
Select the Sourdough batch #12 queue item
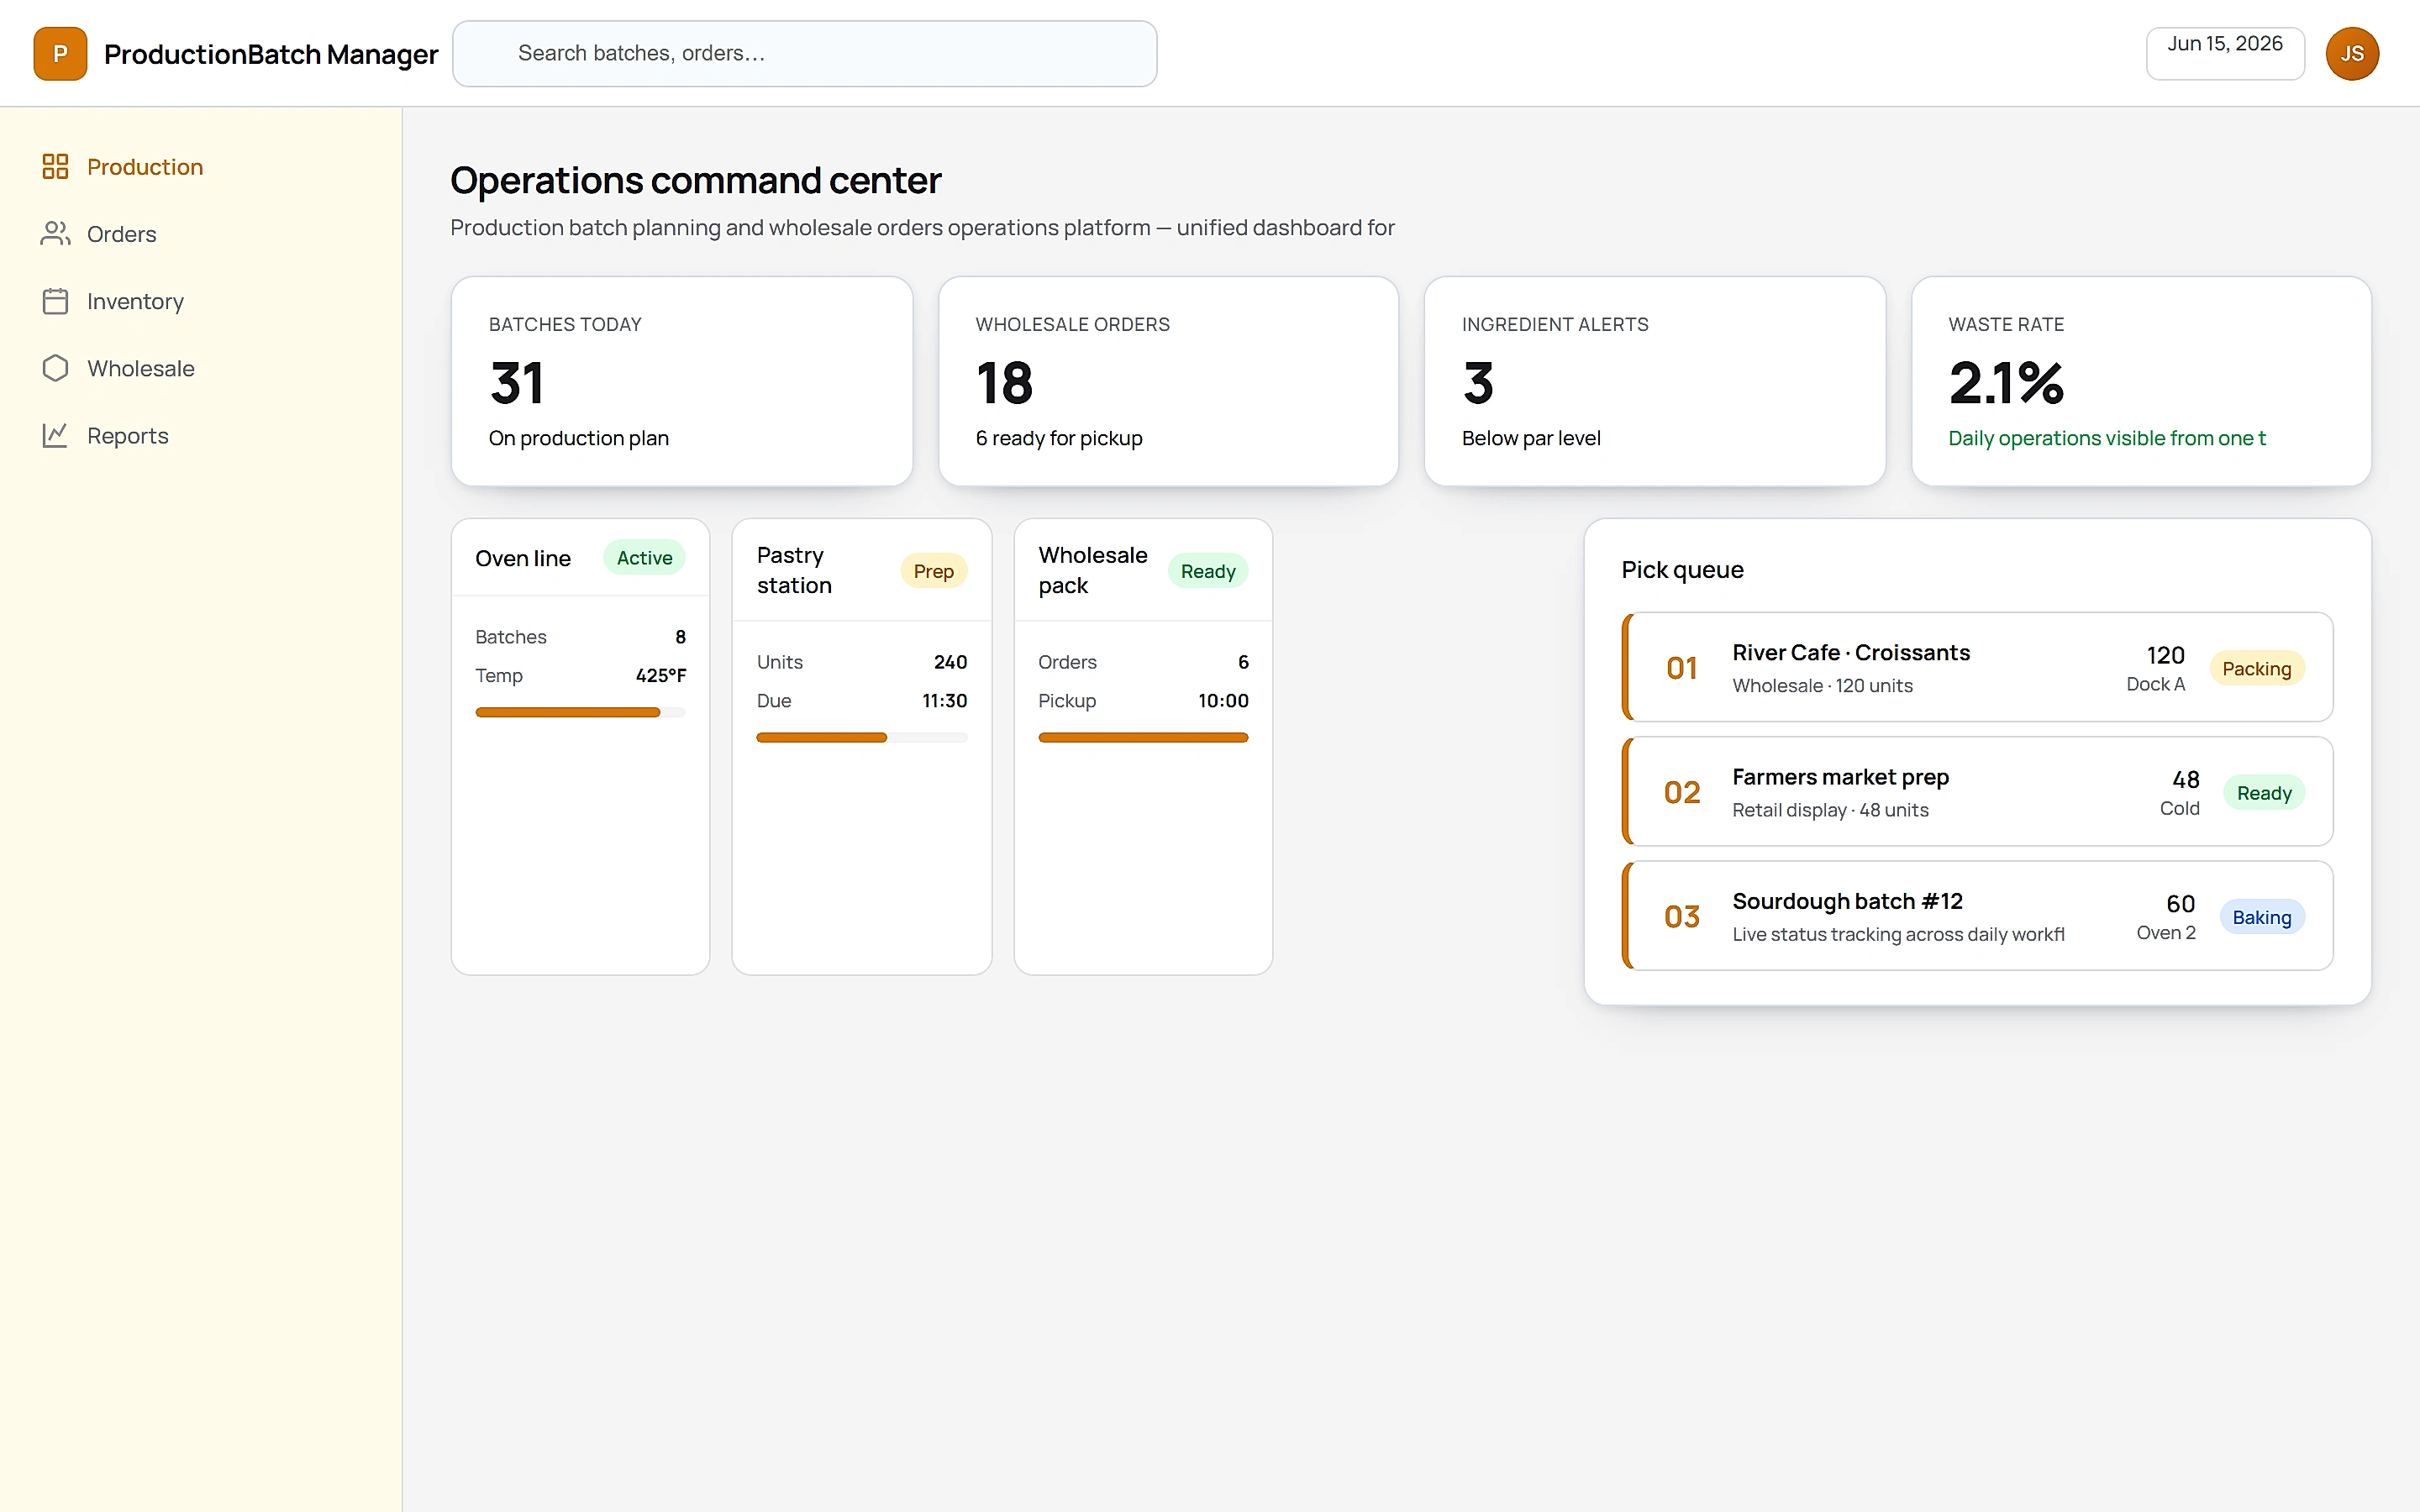click(x=1977, y=916)
